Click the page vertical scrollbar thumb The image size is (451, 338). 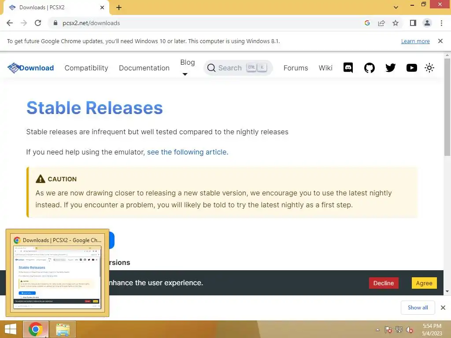[x=447, y=107]
